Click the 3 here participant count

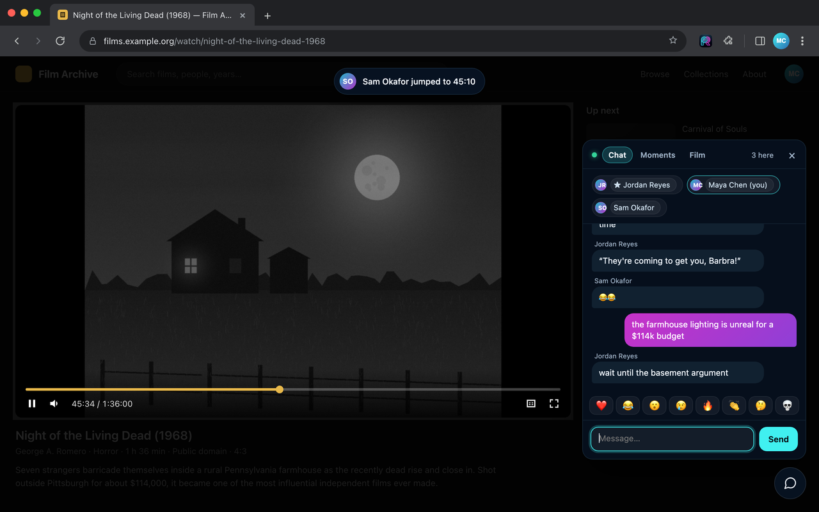762,156
